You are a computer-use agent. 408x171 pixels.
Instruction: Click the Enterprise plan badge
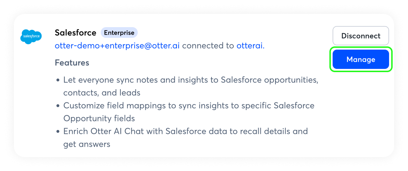(x=119, y=33)
